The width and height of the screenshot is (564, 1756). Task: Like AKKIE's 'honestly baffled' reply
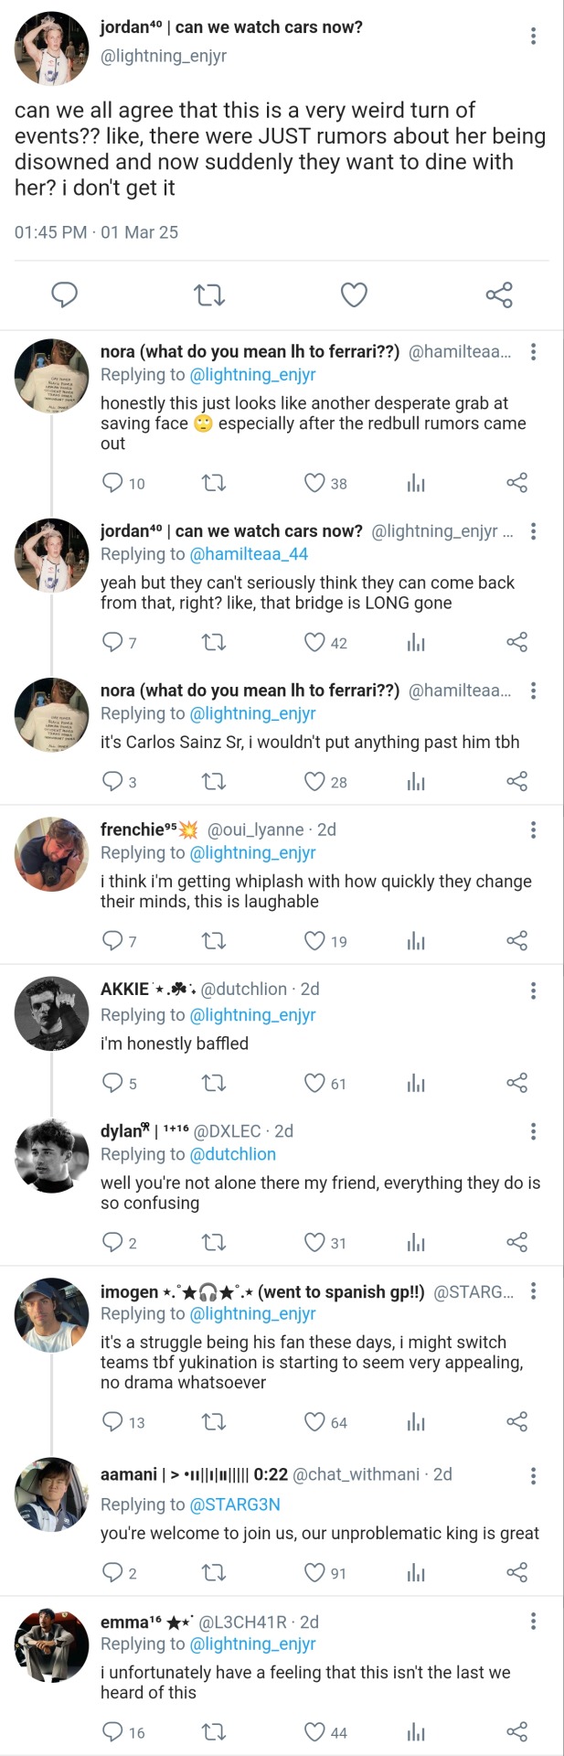point(314,1084)
